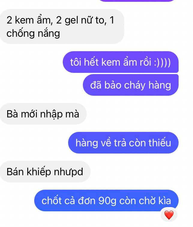193x227 pixels.
Task: Click the word 'khiếp' in the gray bubble
Action: pyautogui.click(x=39, y=172)
